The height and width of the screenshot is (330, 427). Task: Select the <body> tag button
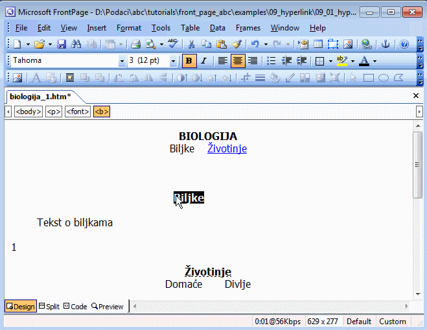point(29,112)
